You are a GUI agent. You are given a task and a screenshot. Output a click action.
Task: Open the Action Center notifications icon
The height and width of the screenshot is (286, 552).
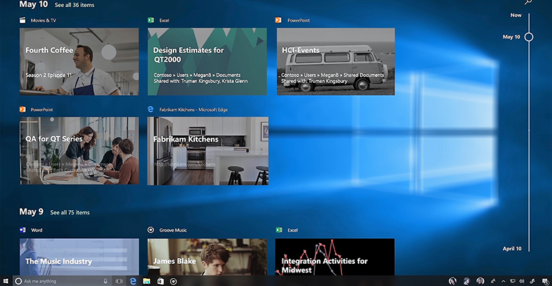point(546,281)
